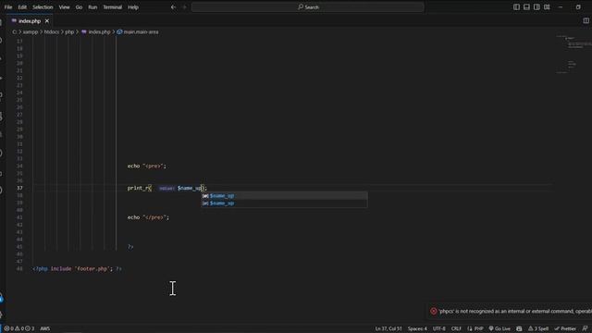Screen dimensions: 592x333
Task: Minimize the VS Code window
Action: coord(561,7)
